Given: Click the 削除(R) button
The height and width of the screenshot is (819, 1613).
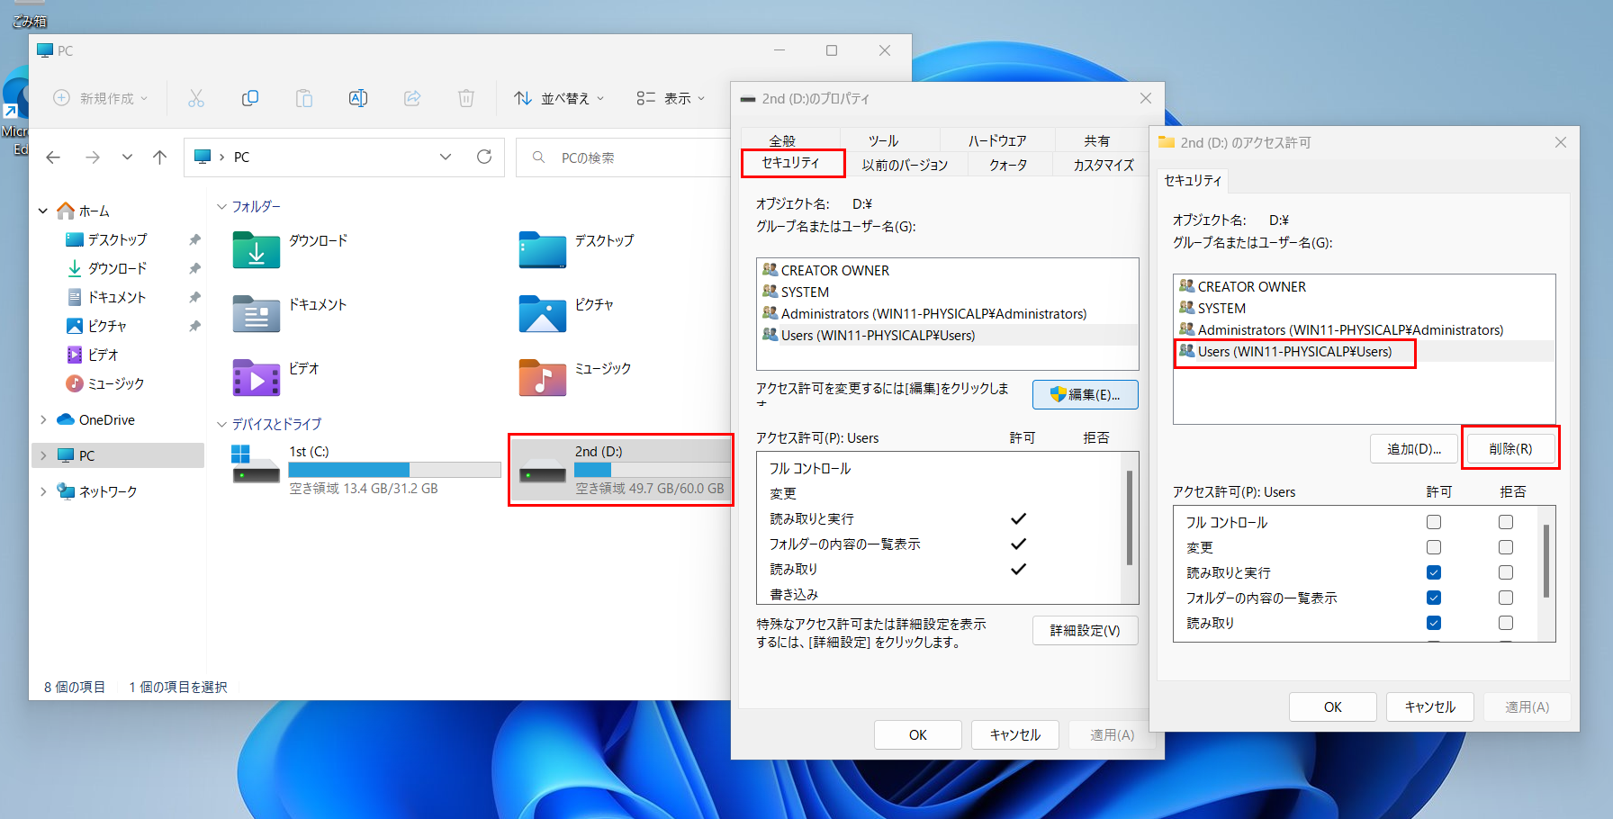Looking at the screenshot, I should (1510, 448).
